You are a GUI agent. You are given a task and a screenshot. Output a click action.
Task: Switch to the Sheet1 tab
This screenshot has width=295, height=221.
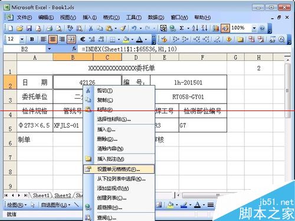[41, 196]
